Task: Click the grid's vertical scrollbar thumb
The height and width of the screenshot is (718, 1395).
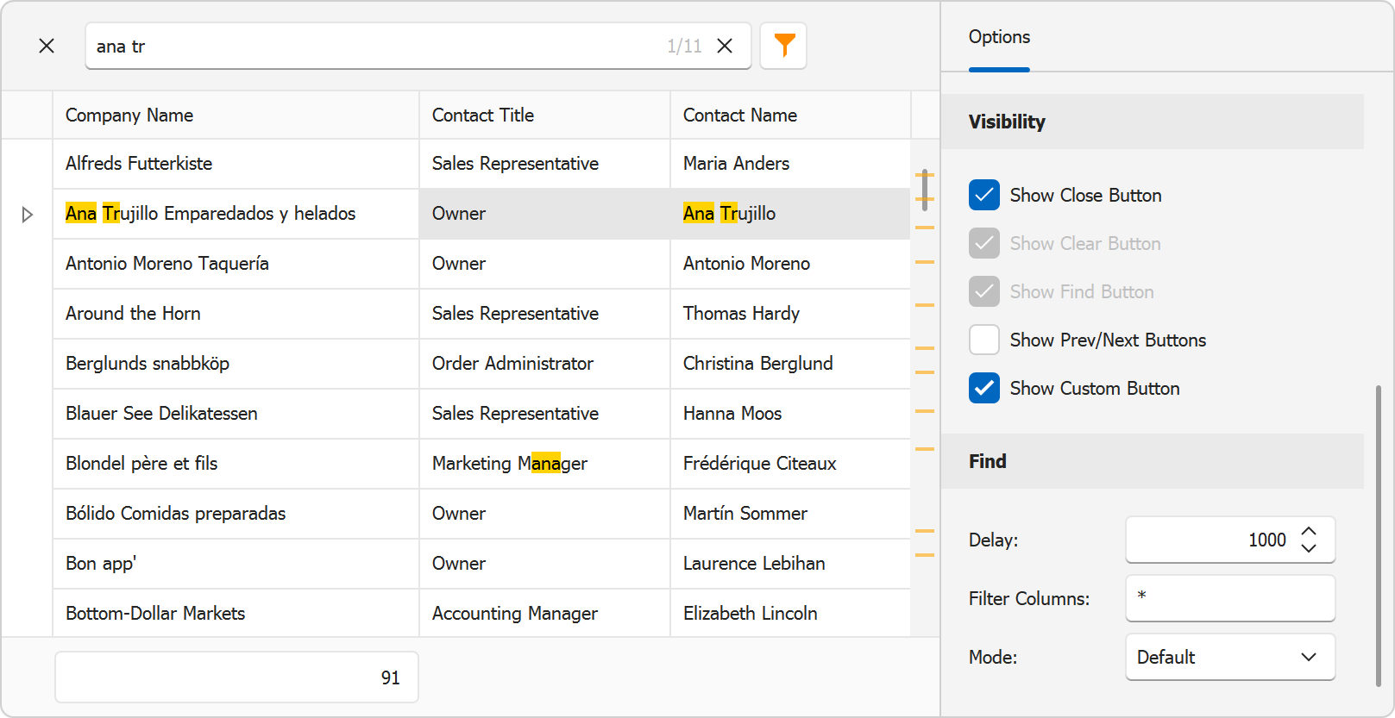Action: click(925, 190)
